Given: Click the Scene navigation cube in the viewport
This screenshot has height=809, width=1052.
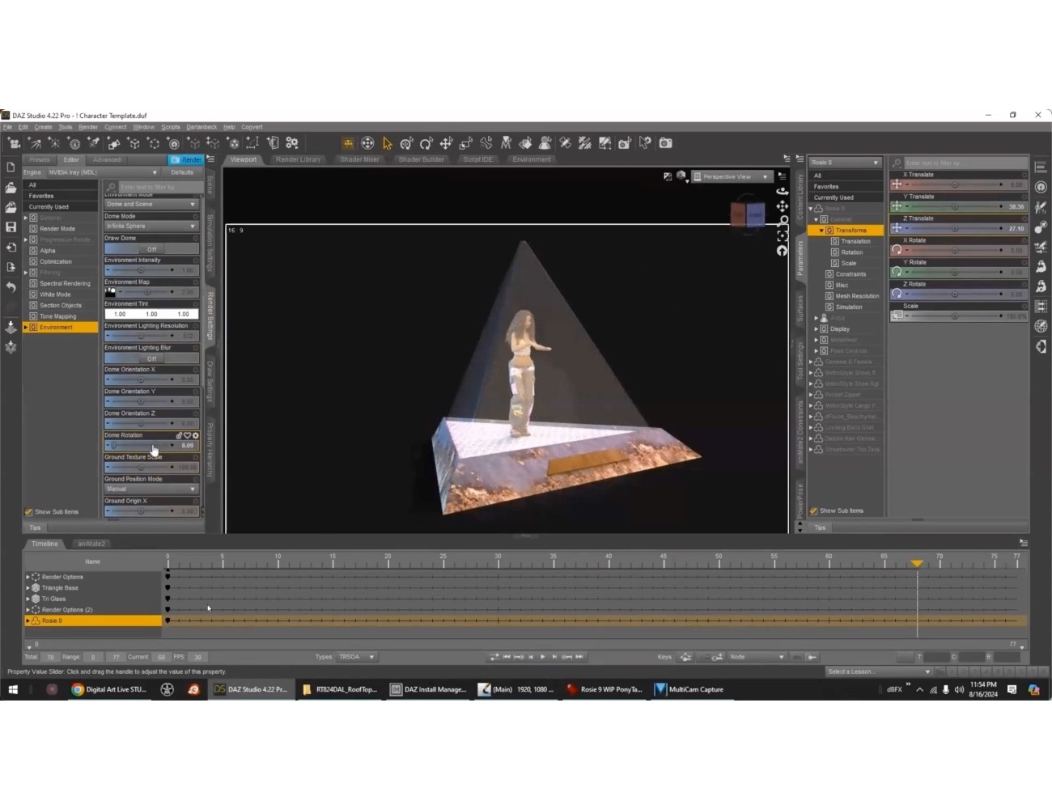Looking at the screenshot, I should 749,213.
